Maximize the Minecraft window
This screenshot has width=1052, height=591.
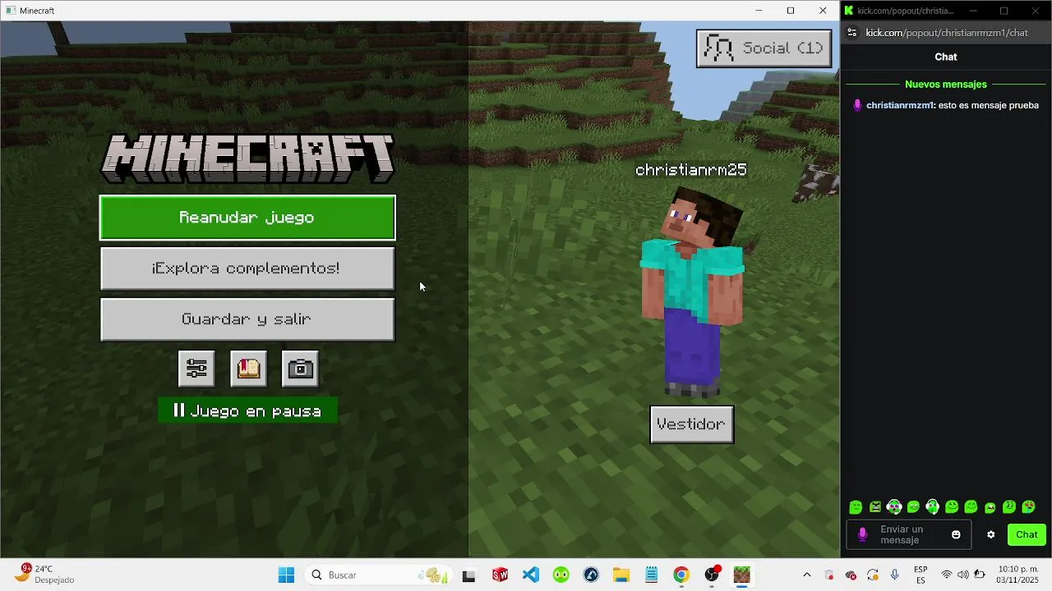pyautogui.click(x=791, y=11)
